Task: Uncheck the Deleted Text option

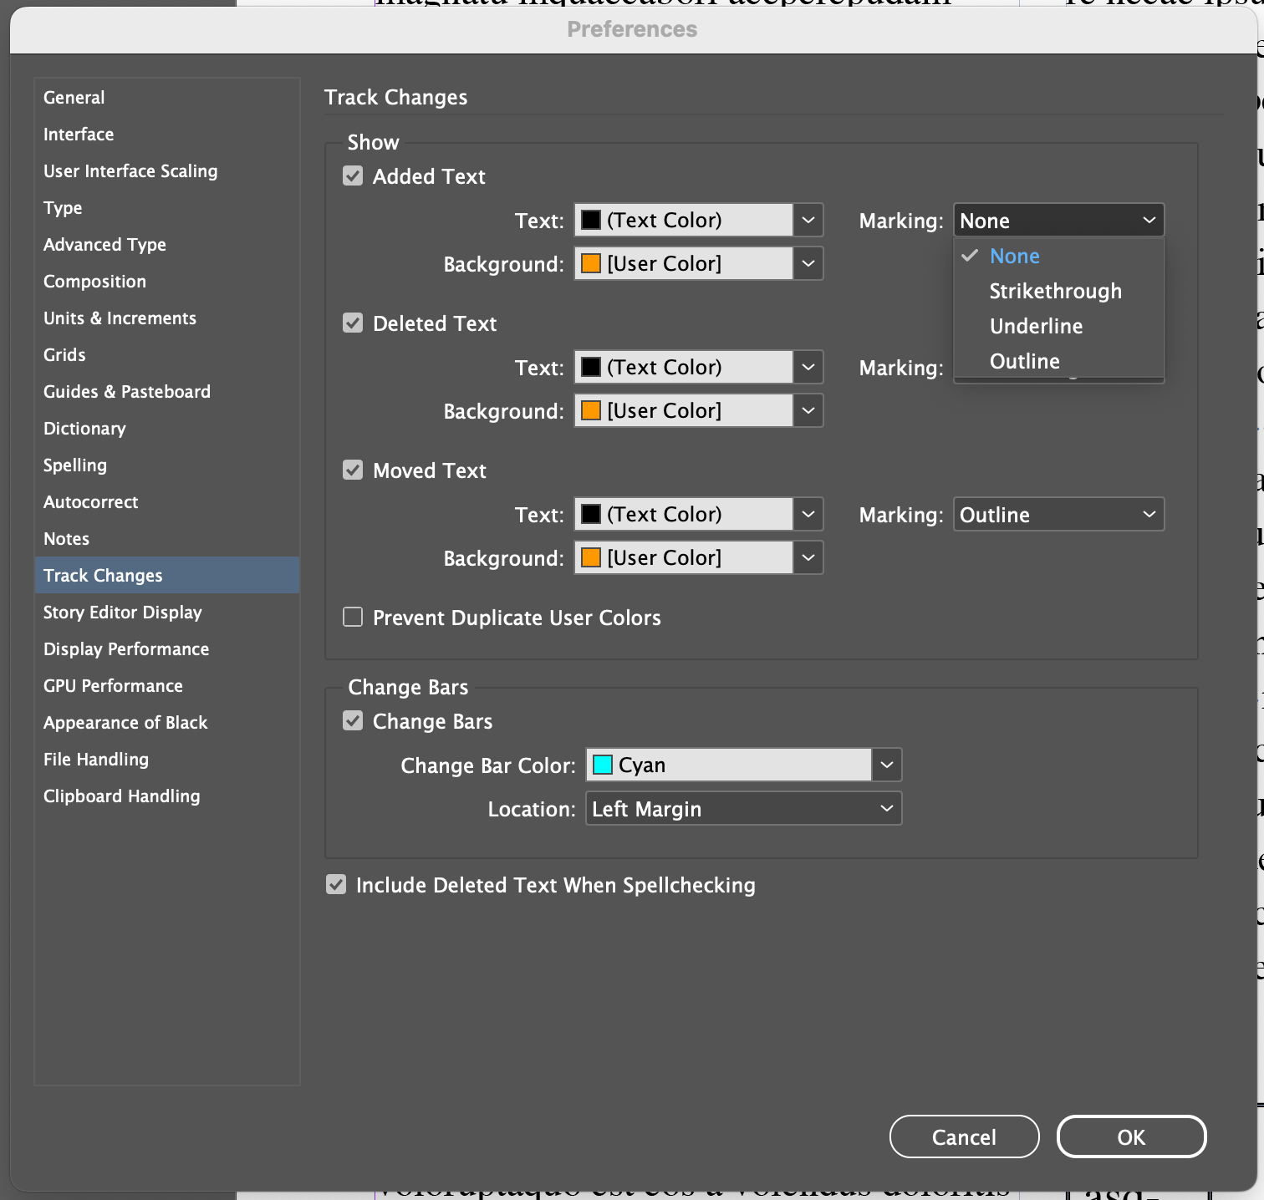Action: tap(352, 323)
